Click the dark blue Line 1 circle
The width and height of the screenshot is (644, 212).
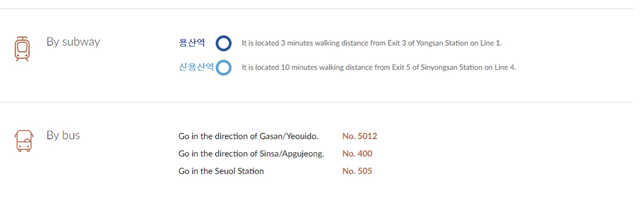pos(224,43)
